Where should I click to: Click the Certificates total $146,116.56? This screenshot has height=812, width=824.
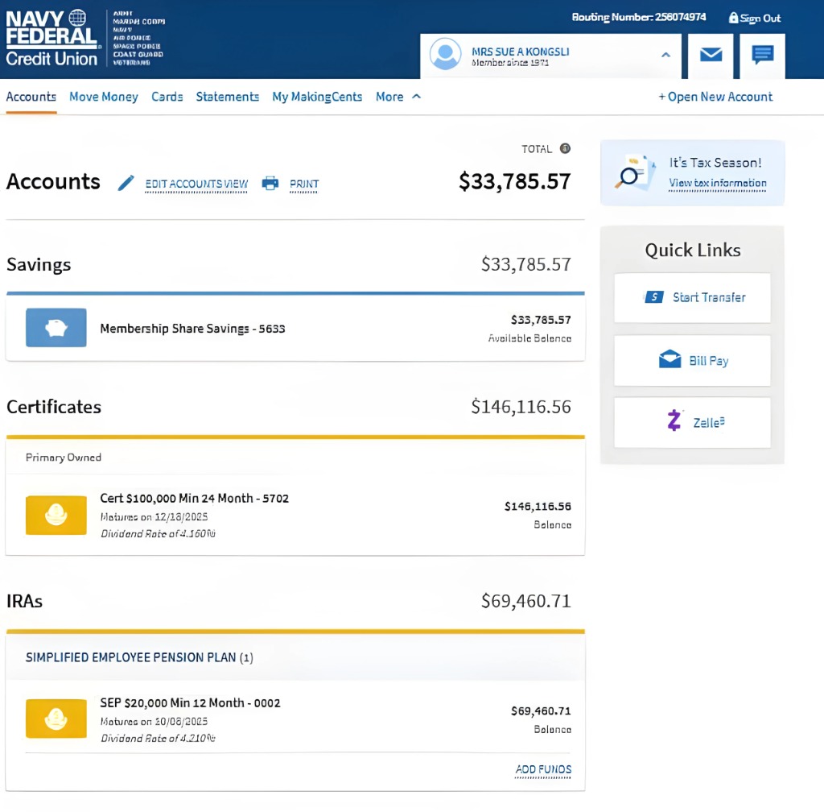(x=521, y=407)
